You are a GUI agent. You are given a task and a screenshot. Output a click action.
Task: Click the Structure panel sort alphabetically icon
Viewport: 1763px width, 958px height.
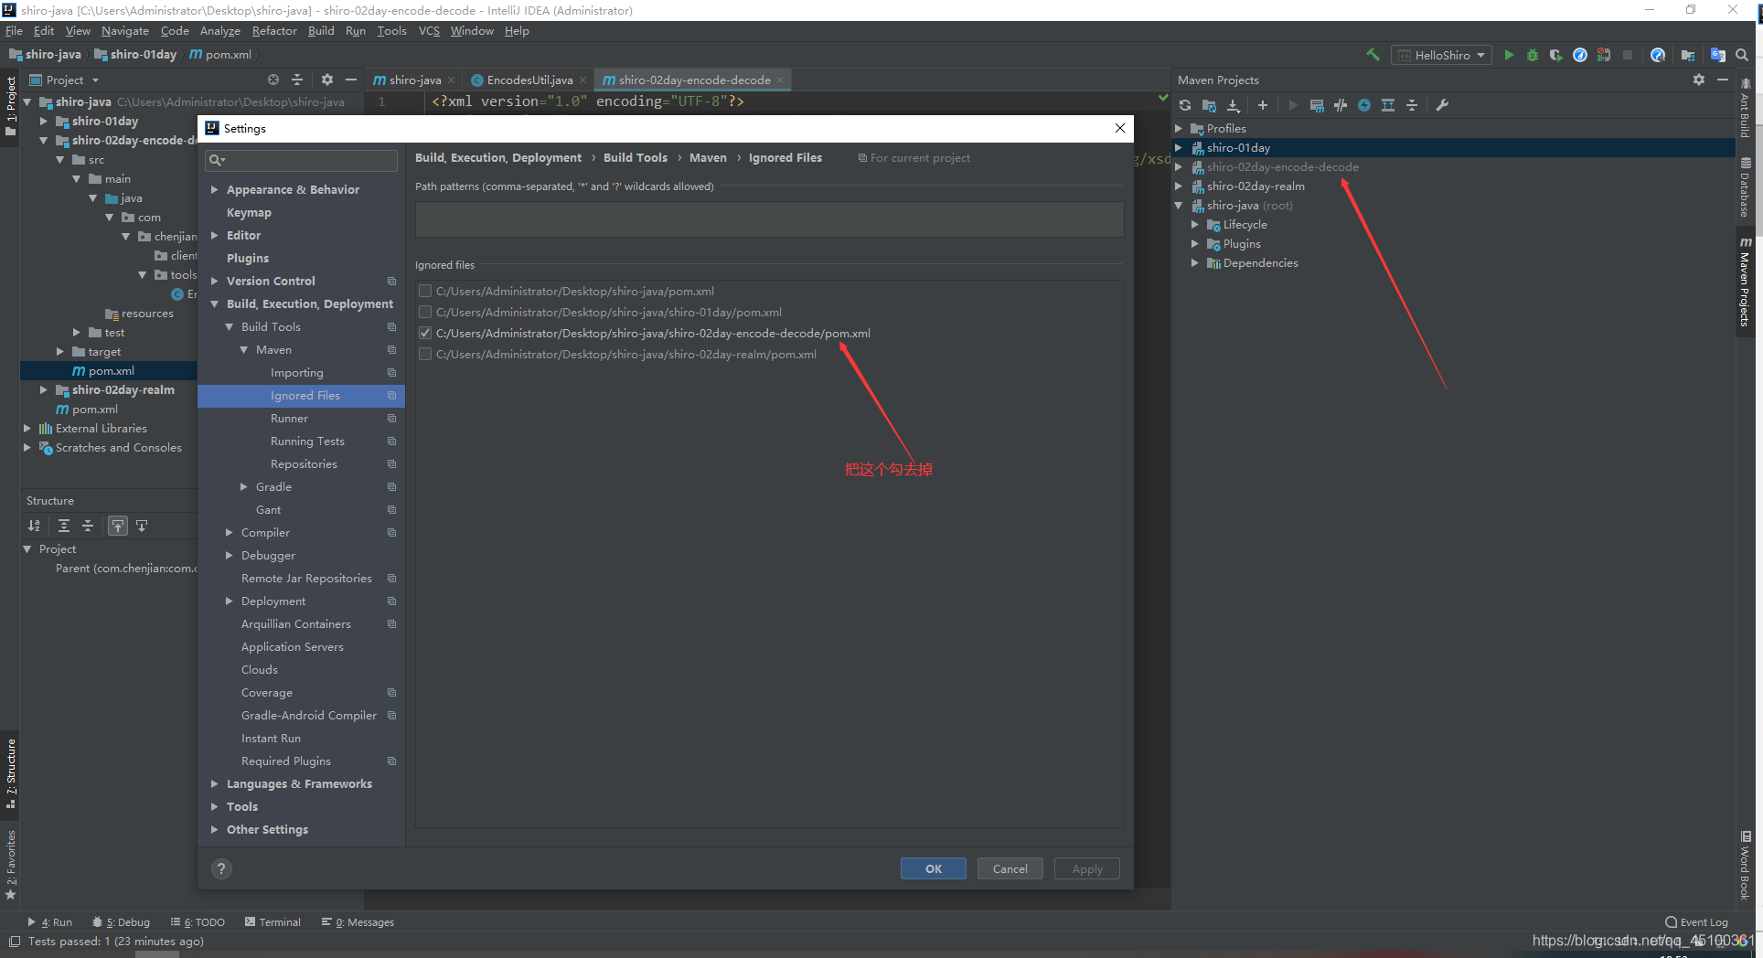34,526
